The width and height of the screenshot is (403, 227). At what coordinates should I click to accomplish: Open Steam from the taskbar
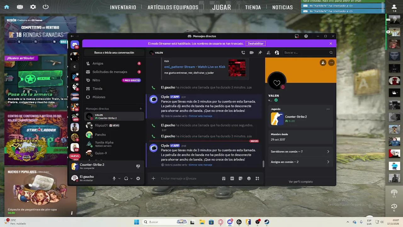click(x=267, y=222)
